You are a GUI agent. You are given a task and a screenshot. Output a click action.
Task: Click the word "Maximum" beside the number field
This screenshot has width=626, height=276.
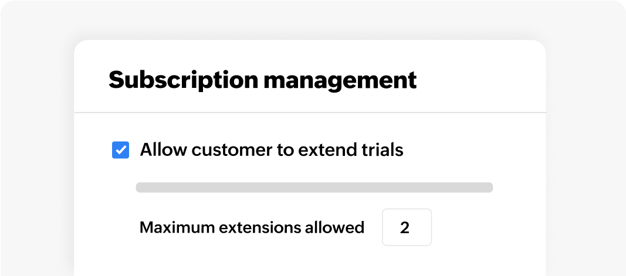pos(167,227)
